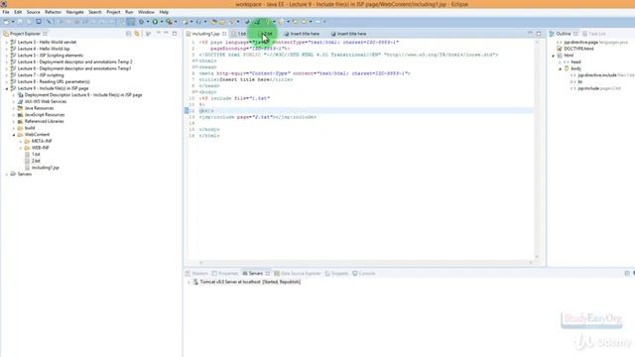Maximize the Project Explorer panel
The width and height of the screenshot is (635, 357).
[x=175, y=34]
